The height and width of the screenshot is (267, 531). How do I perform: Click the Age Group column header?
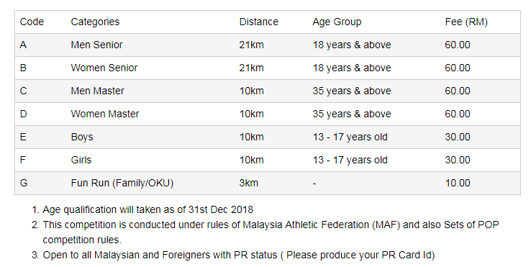click(x=337, y=22)
